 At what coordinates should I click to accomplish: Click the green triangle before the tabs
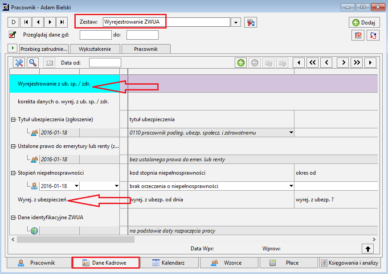pyautogui.click(x=12, y=48)
